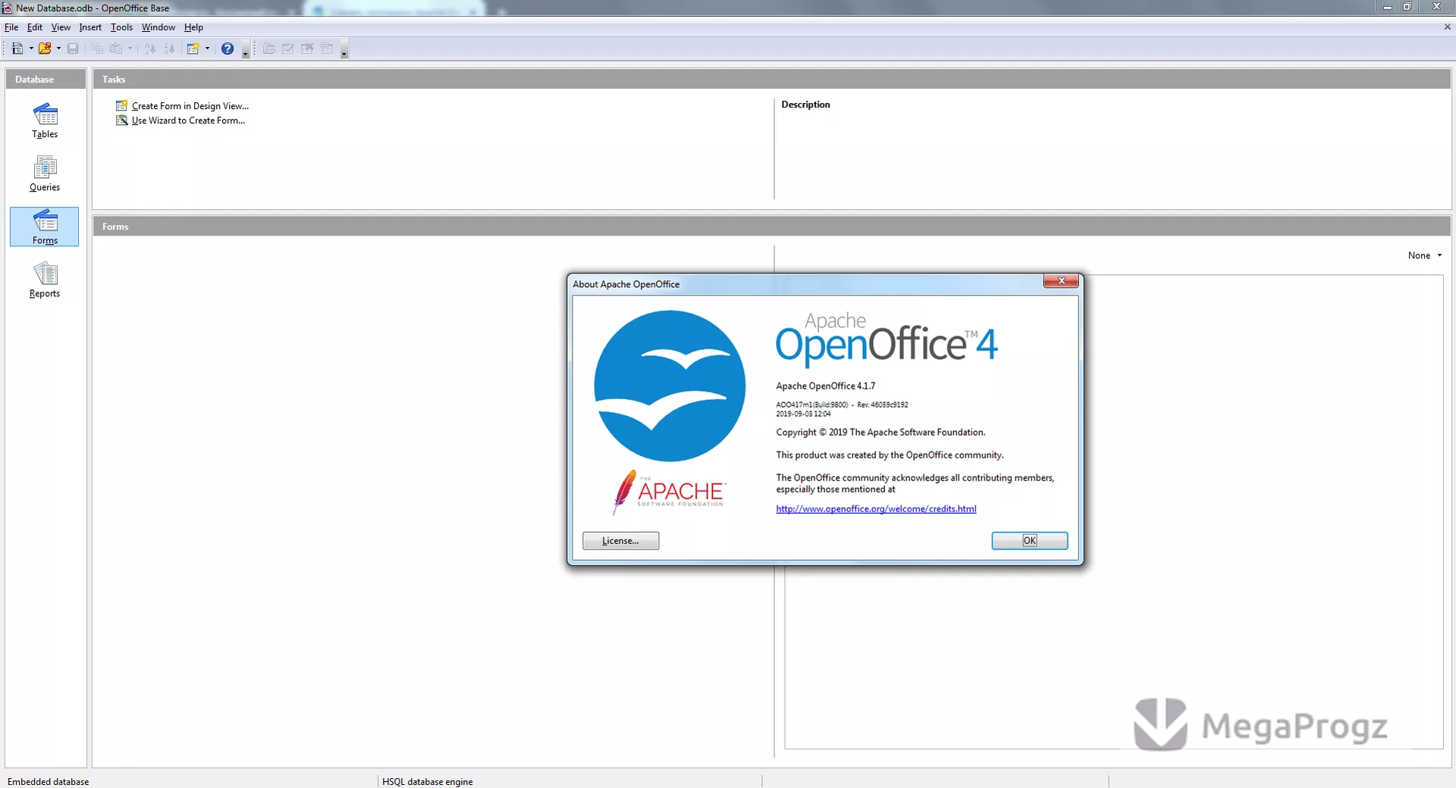Click the Rename form toolbar icon
Viewport: 1456px width, 788px height.
[327, 48]
